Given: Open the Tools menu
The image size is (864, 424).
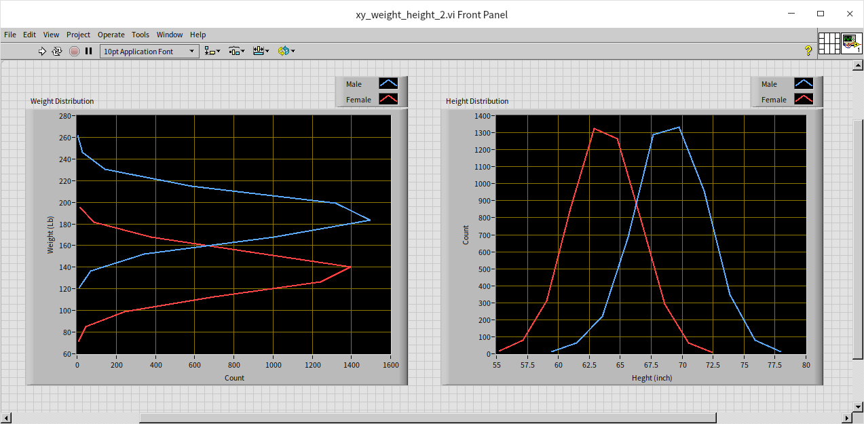Looking at the screenshot, I should [x=140, y=35].
